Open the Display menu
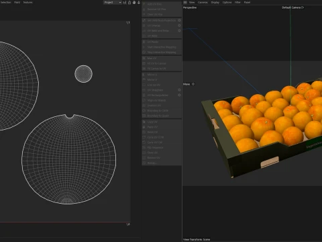322x242 pixels. coord(215,2)
